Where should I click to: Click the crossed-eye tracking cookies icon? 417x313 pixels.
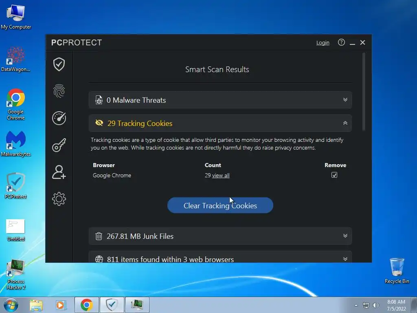[x=99, y=123]
